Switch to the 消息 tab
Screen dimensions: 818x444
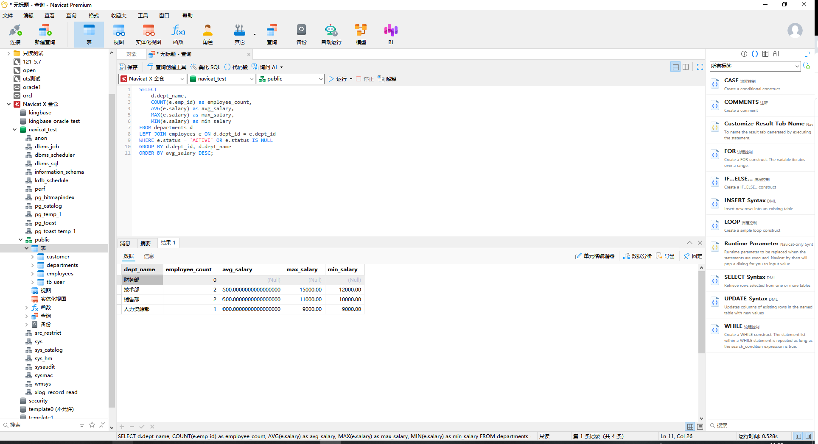(125, 243)
